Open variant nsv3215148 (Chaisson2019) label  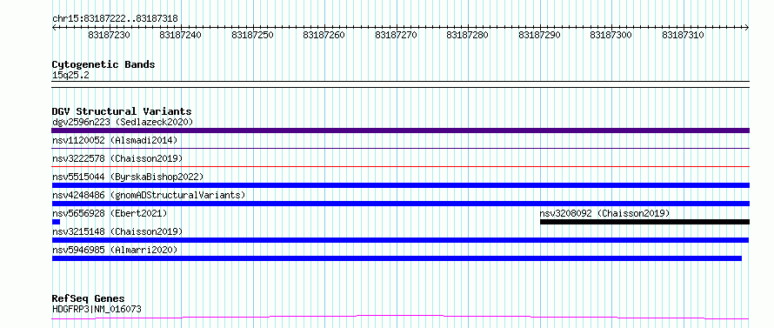point(117,231)
